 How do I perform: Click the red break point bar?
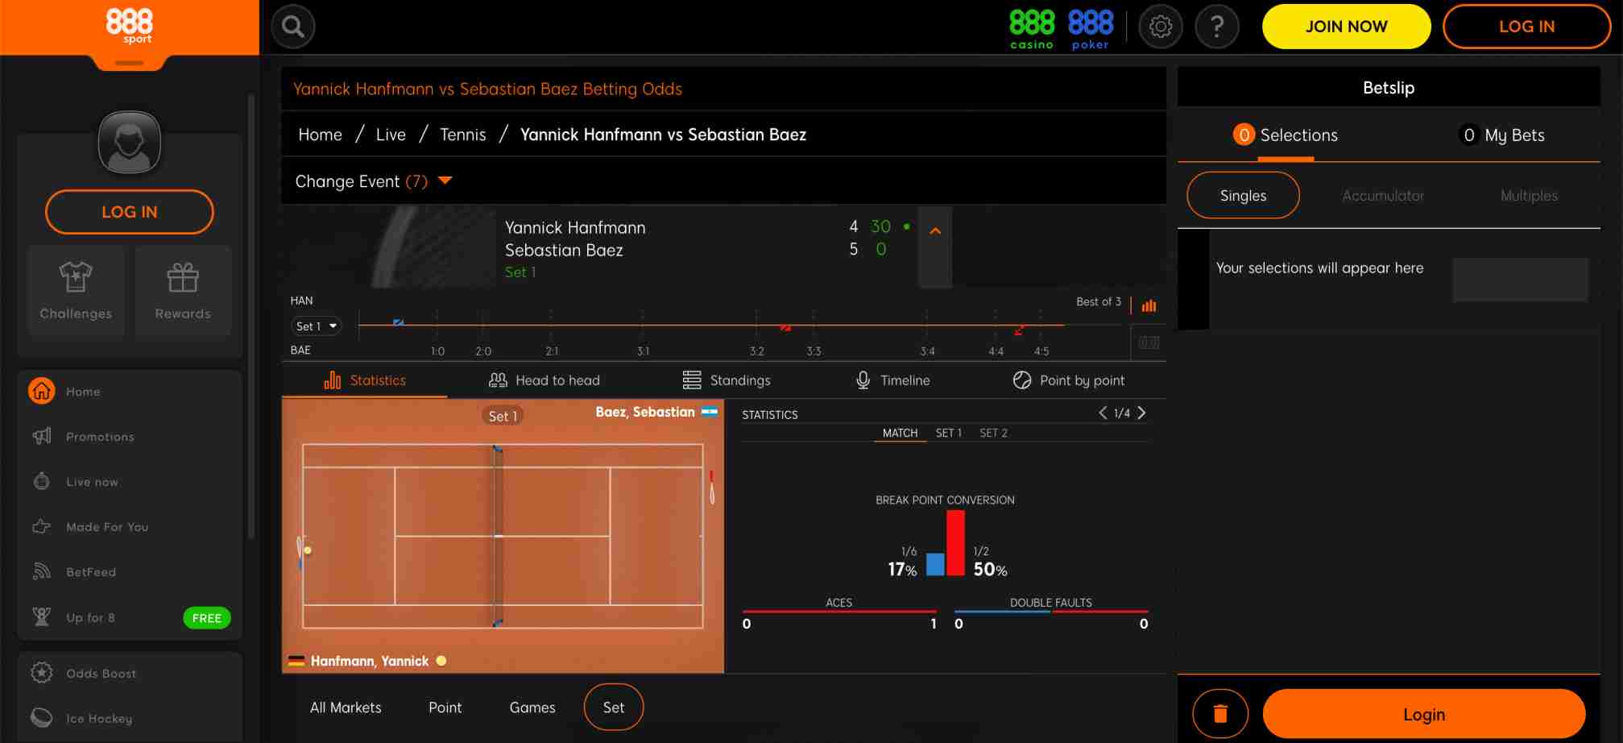(955, 542)
